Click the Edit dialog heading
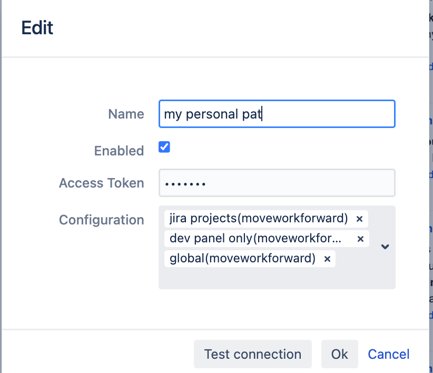This screenshot has width=433, height=373. (x=37, y=27)
